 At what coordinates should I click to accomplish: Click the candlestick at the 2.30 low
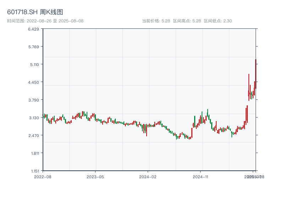[176, 137]
